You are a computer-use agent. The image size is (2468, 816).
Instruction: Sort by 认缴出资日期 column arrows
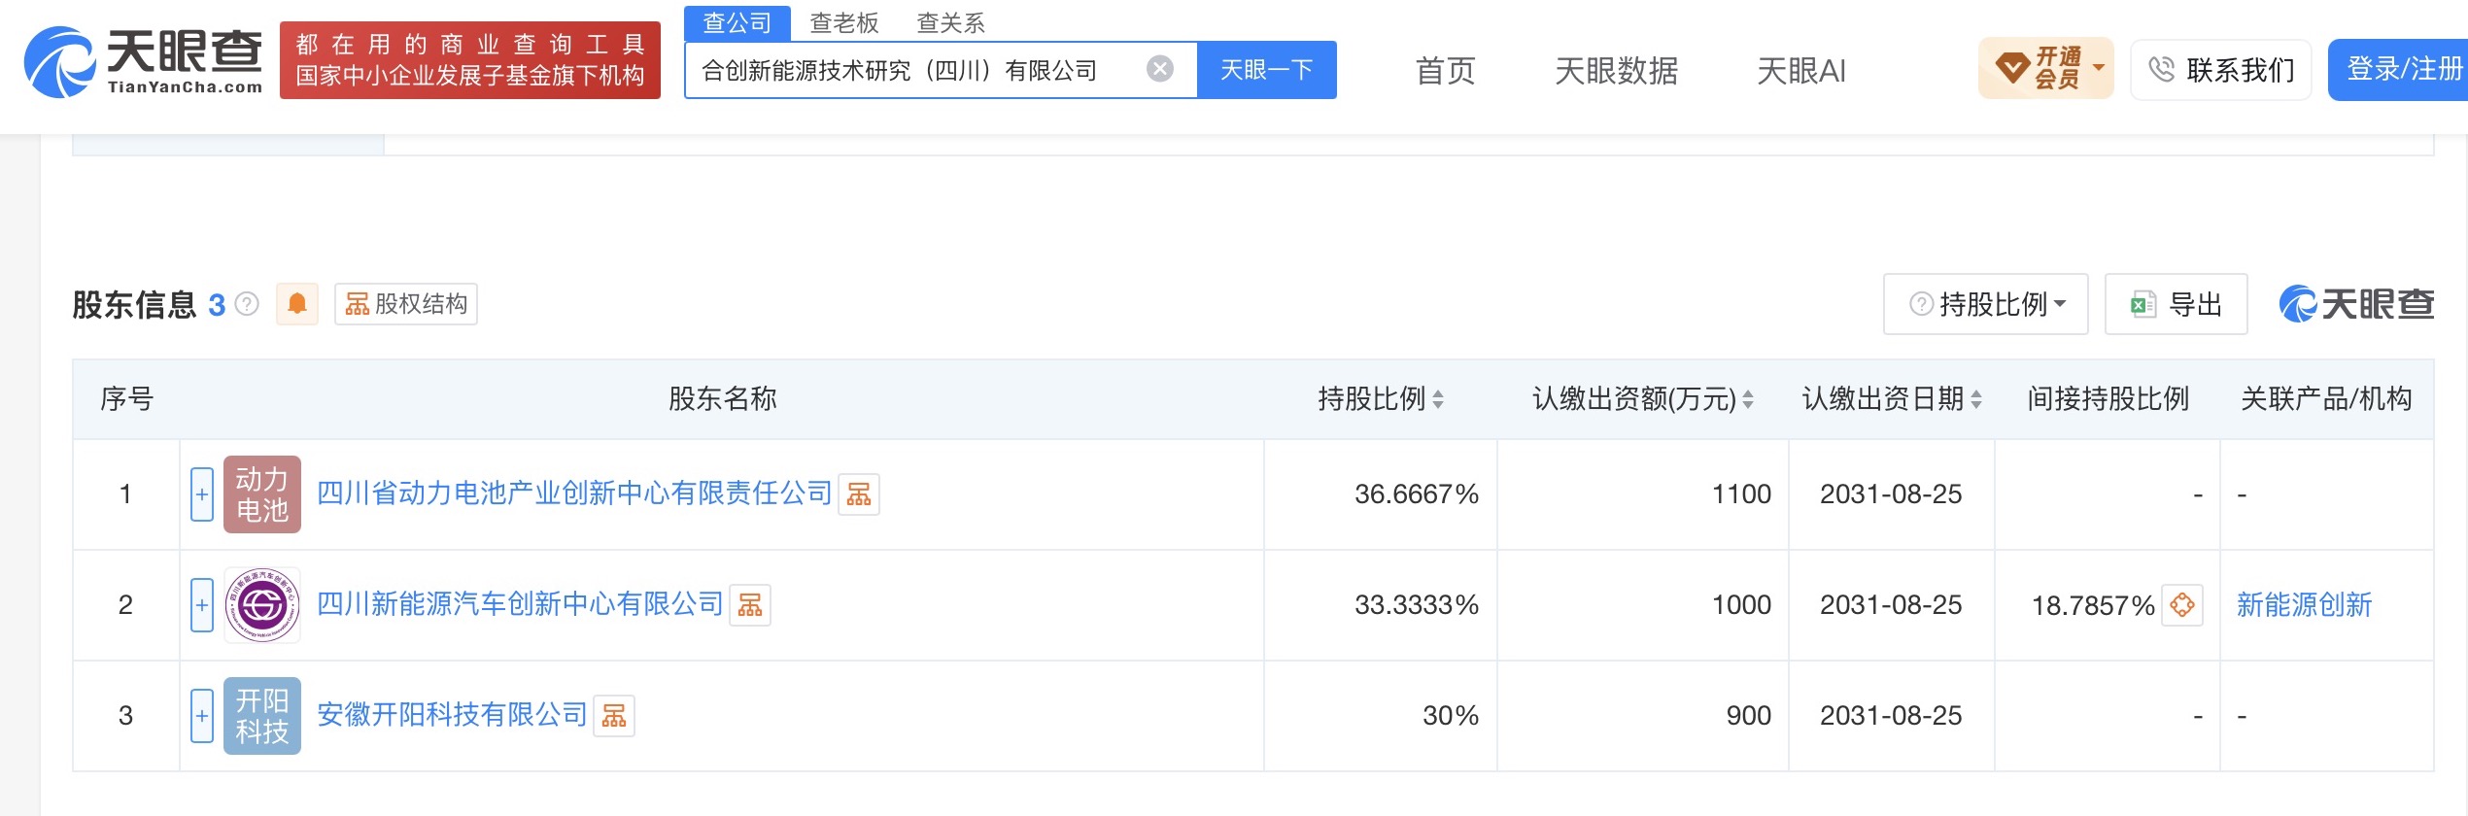coord(1976,399)
